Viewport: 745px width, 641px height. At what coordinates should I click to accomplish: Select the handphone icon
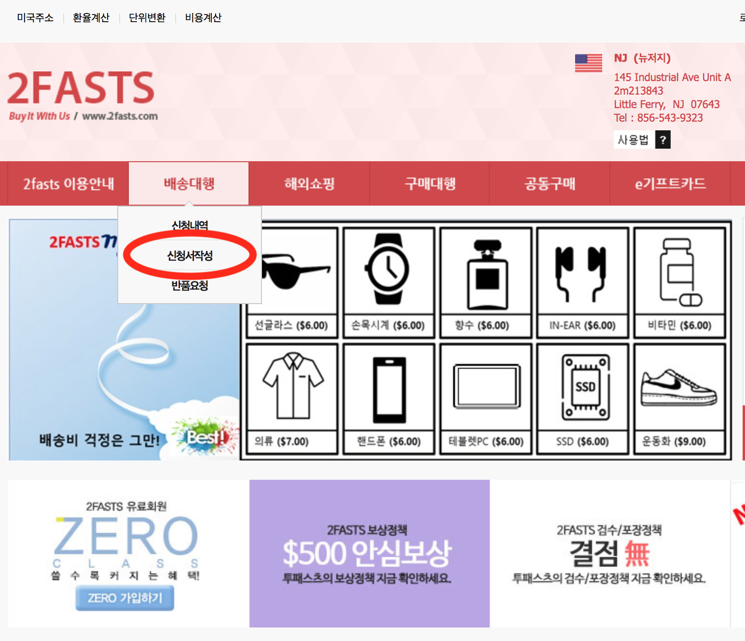[x=389, y=390]
